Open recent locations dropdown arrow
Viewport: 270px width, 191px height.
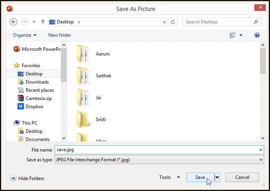point(34,22)
